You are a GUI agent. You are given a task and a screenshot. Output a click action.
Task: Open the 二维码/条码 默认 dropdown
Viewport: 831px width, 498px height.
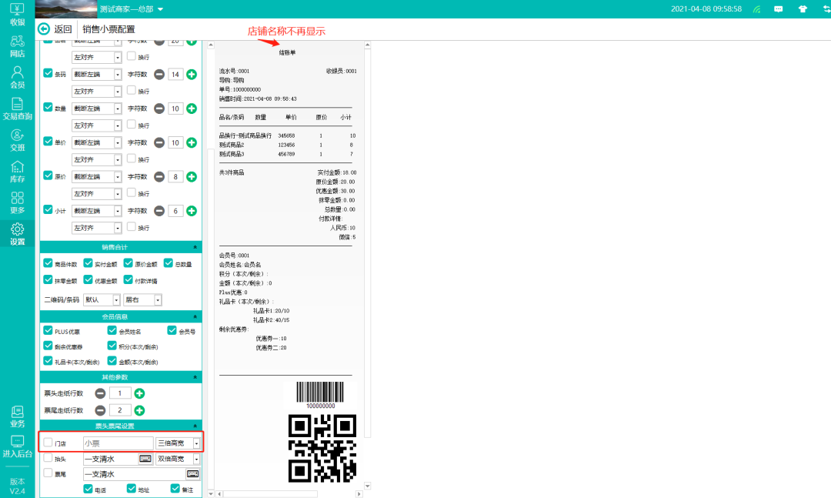click(102, 299)
